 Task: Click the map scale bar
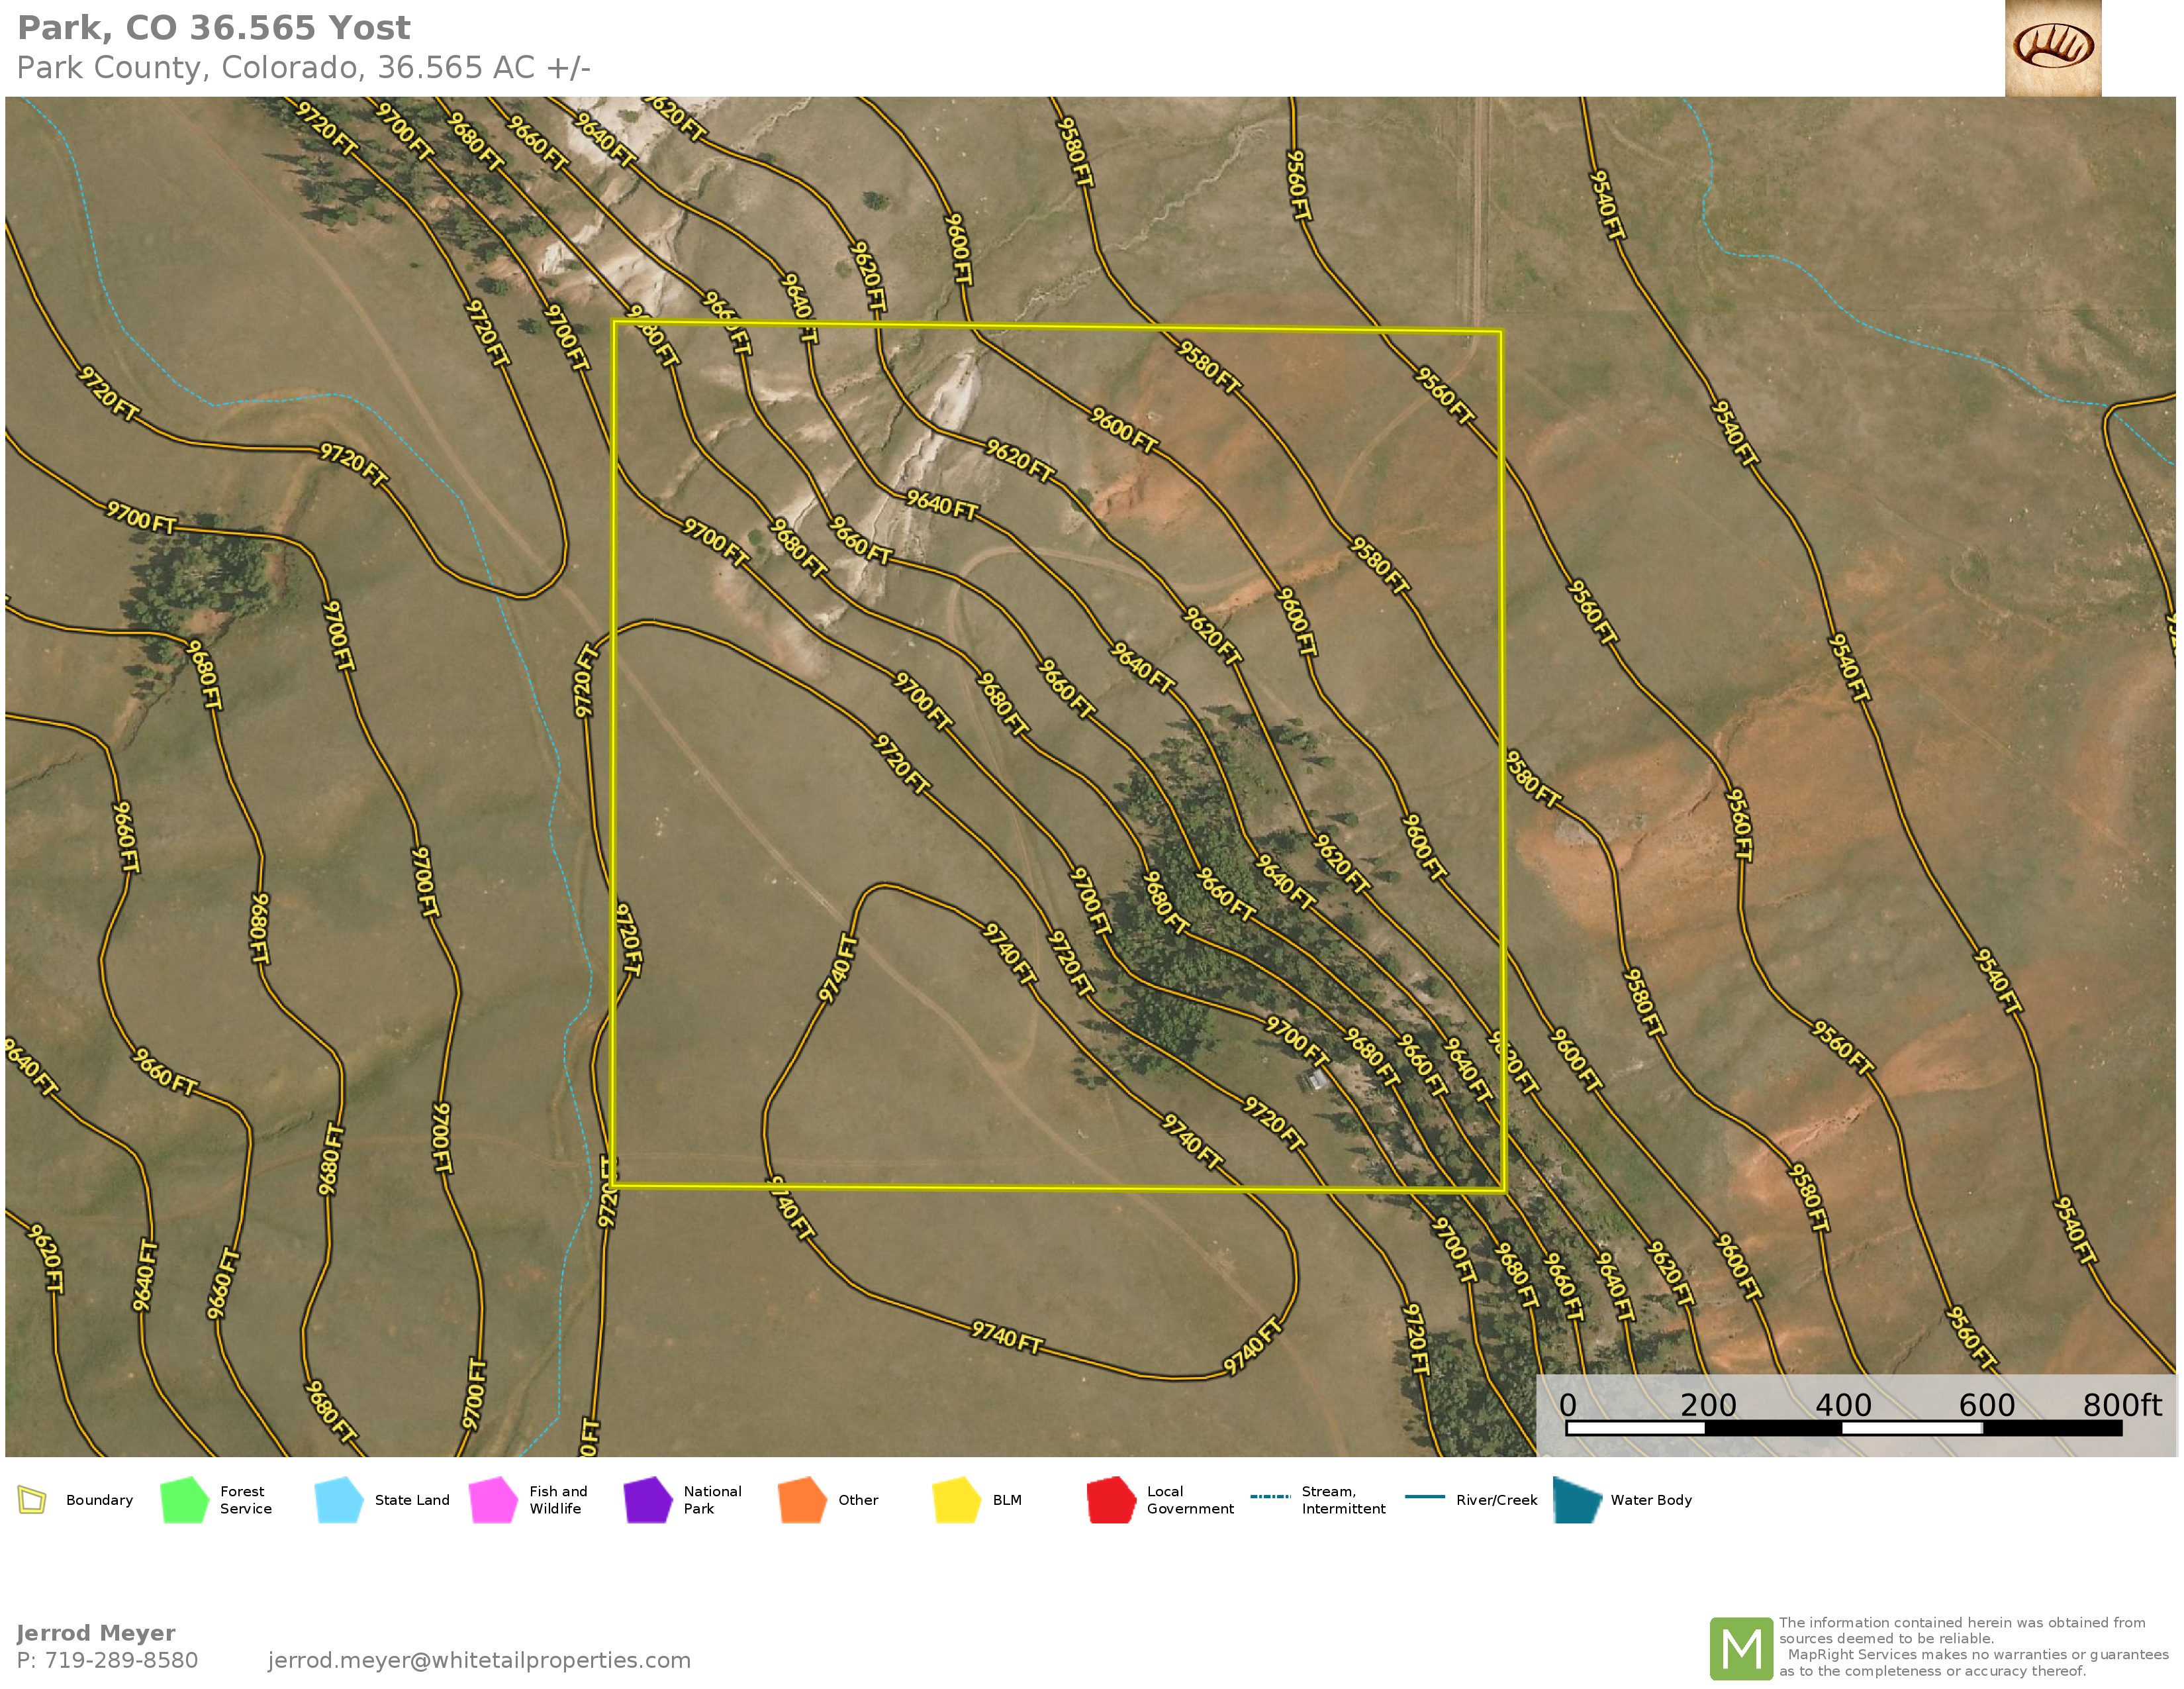pyautogui.click(x=1843, y=1428)
